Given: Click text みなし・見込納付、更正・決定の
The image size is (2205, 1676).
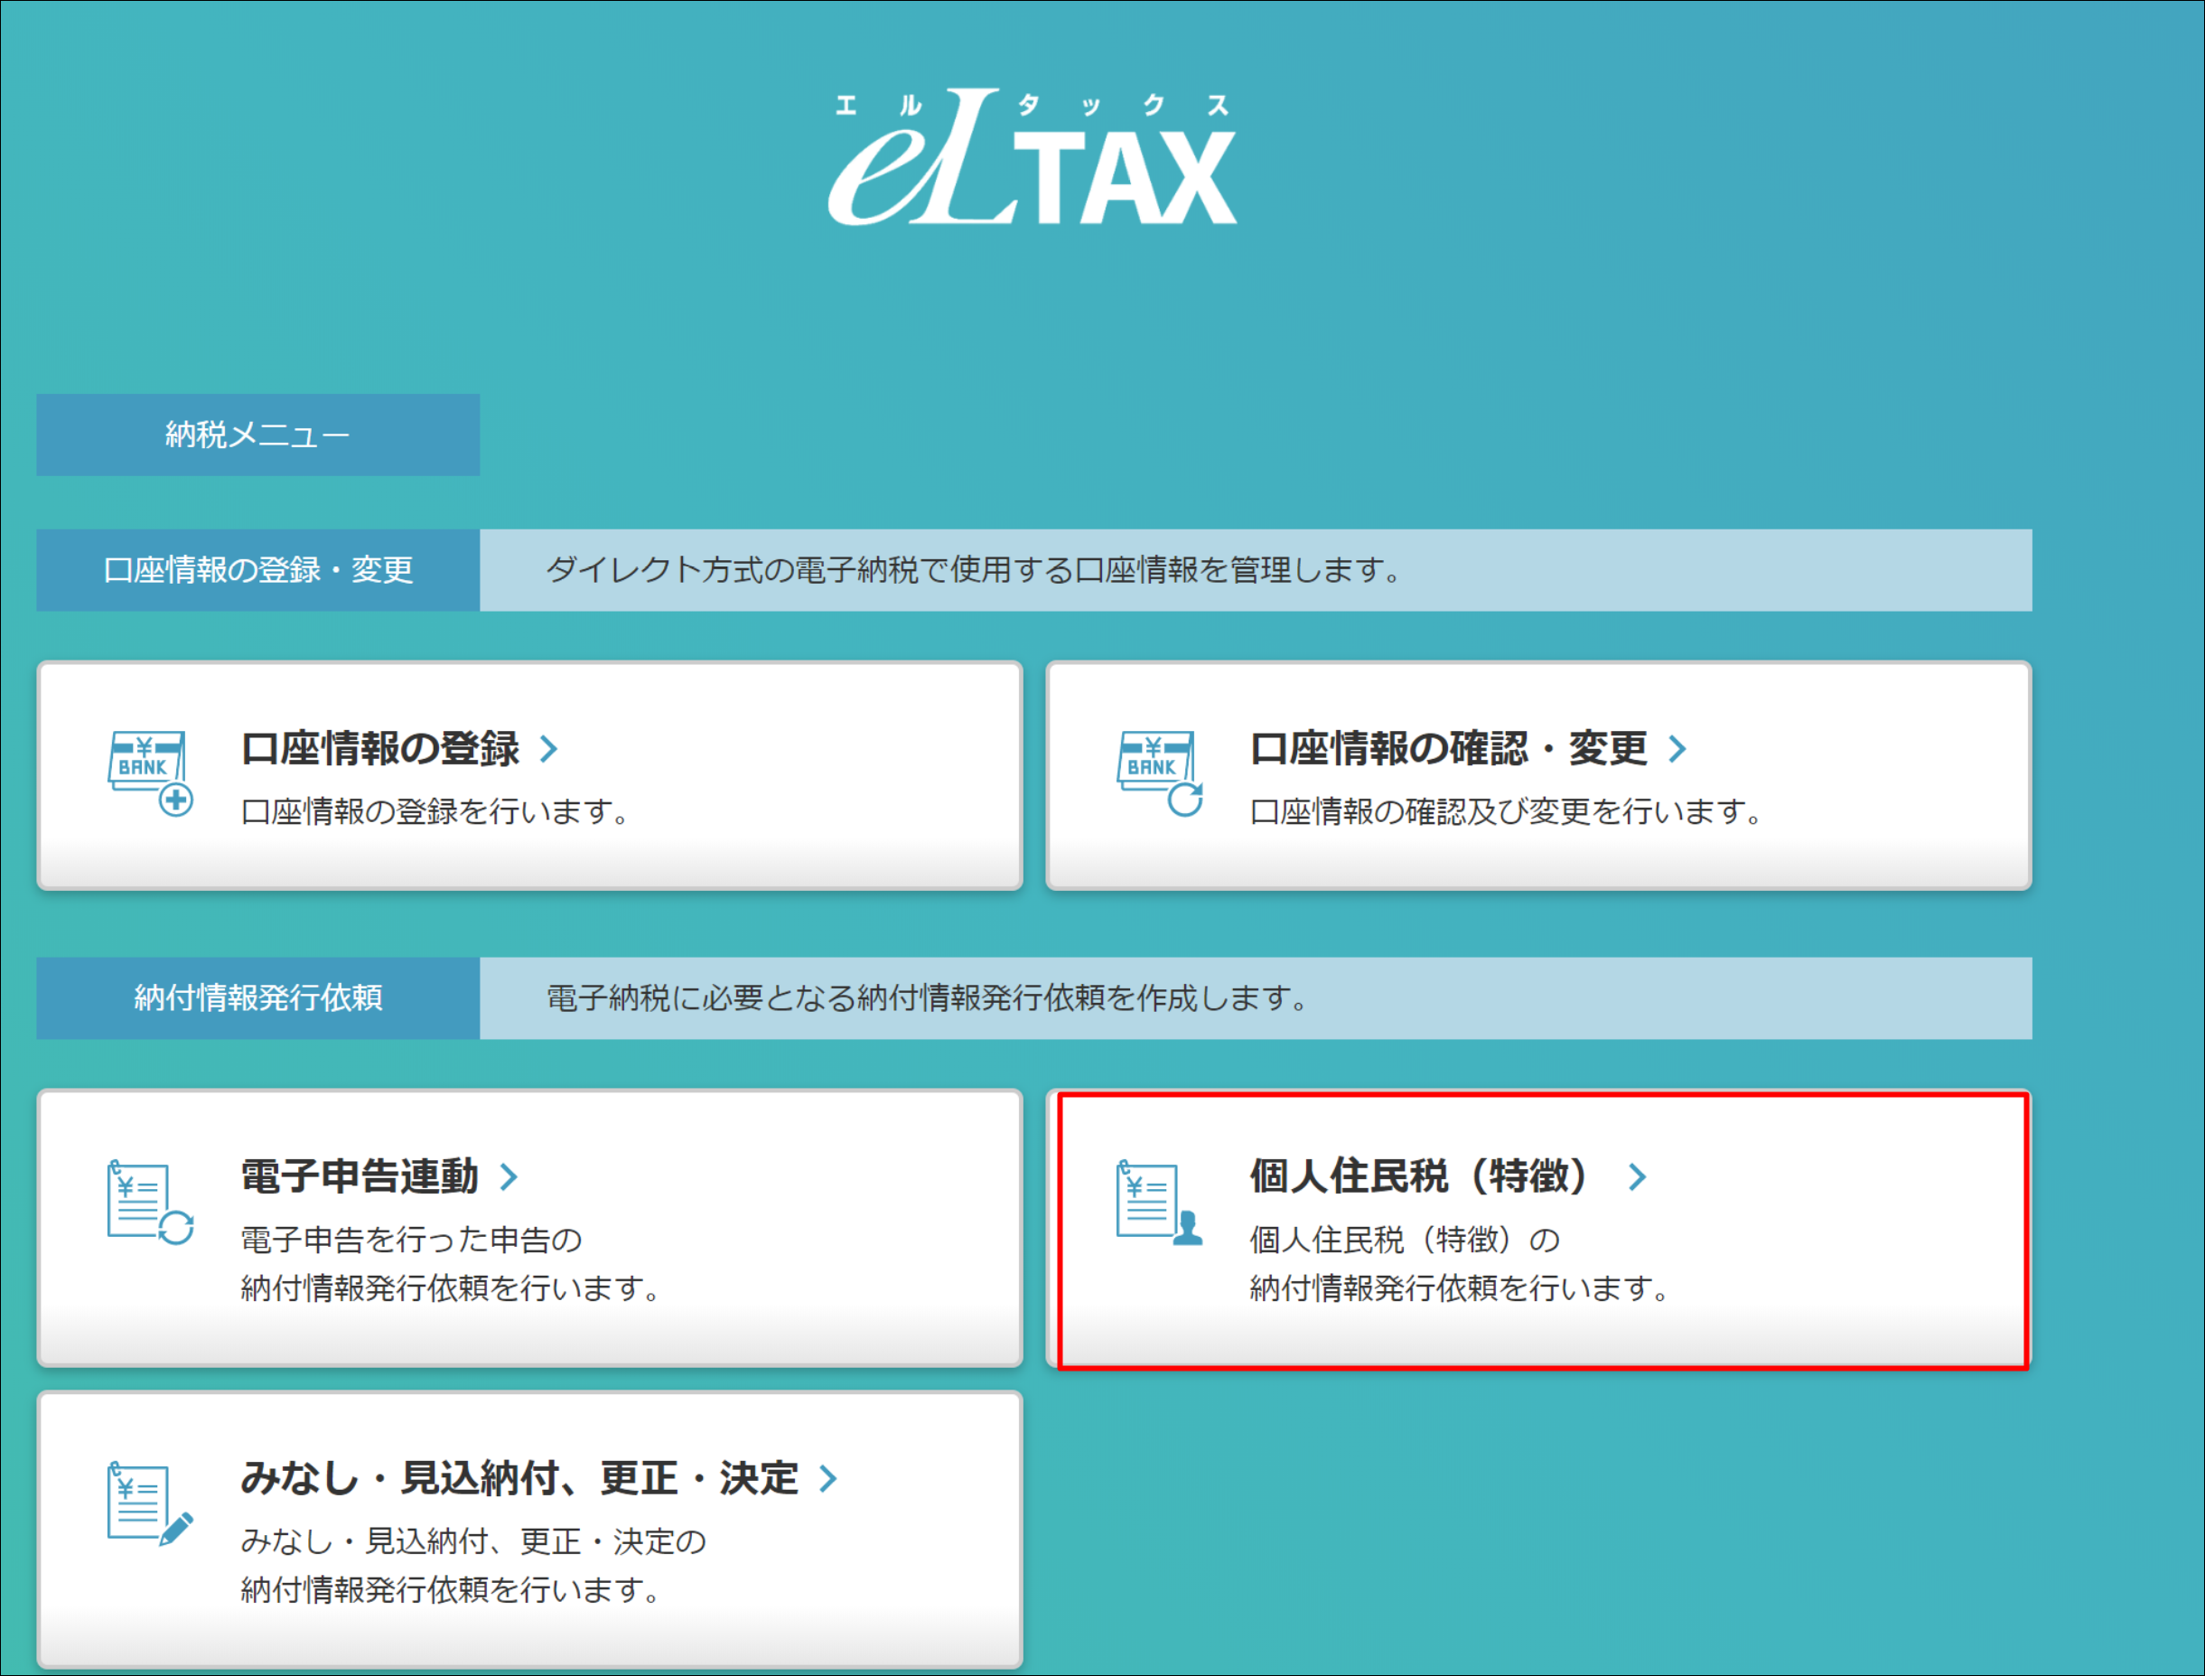Looking at the screenshot, I should click(473, 1542).
